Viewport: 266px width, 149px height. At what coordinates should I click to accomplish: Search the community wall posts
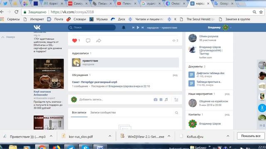click(x=176, y=113)
